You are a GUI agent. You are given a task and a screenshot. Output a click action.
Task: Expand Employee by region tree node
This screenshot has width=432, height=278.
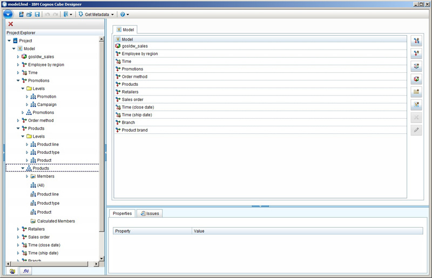(x=18, y=64)
